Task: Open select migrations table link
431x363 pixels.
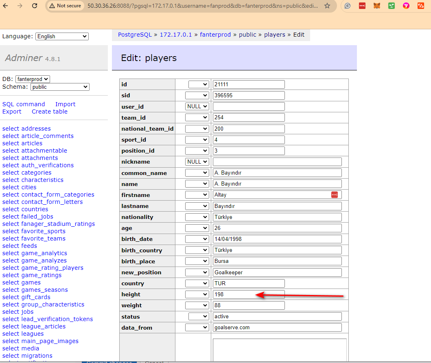Action: (27, 356)
